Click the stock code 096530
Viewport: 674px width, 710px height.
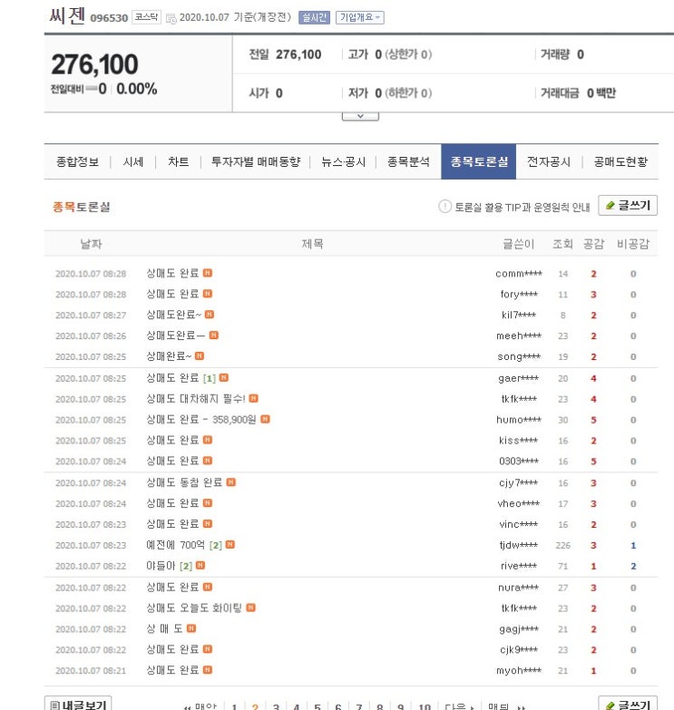[x=109, y=18]
